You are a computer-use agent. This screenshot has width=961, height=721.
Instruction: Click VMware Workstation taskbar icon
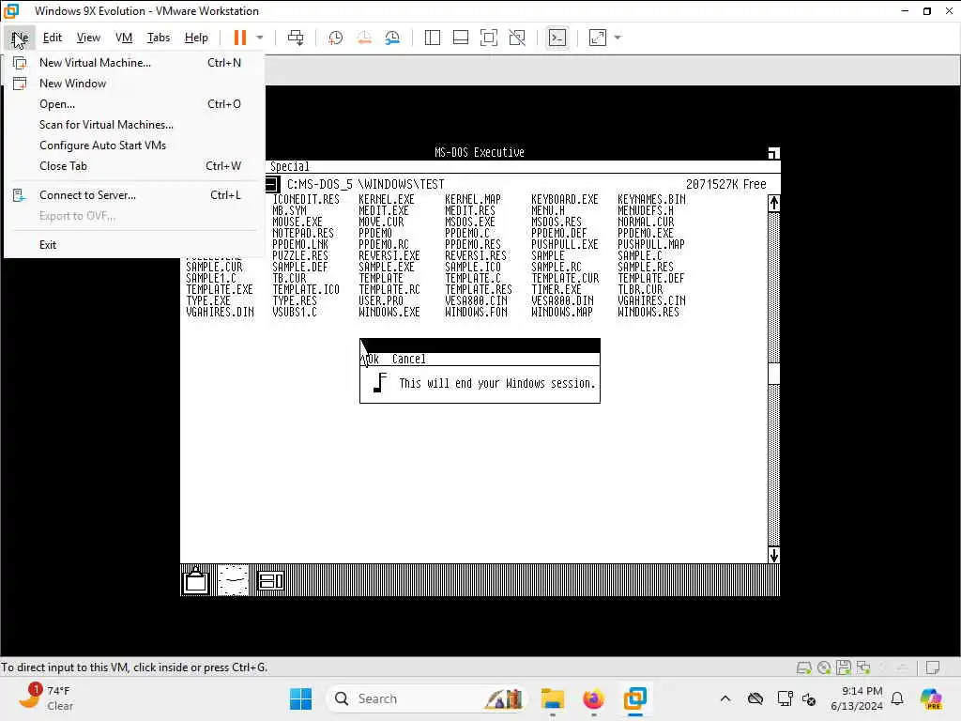635,698
